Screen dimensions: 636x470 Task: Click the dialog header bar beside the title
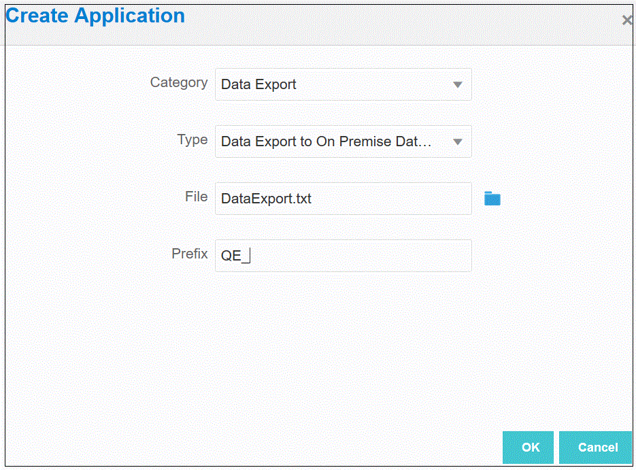[408, 20]
